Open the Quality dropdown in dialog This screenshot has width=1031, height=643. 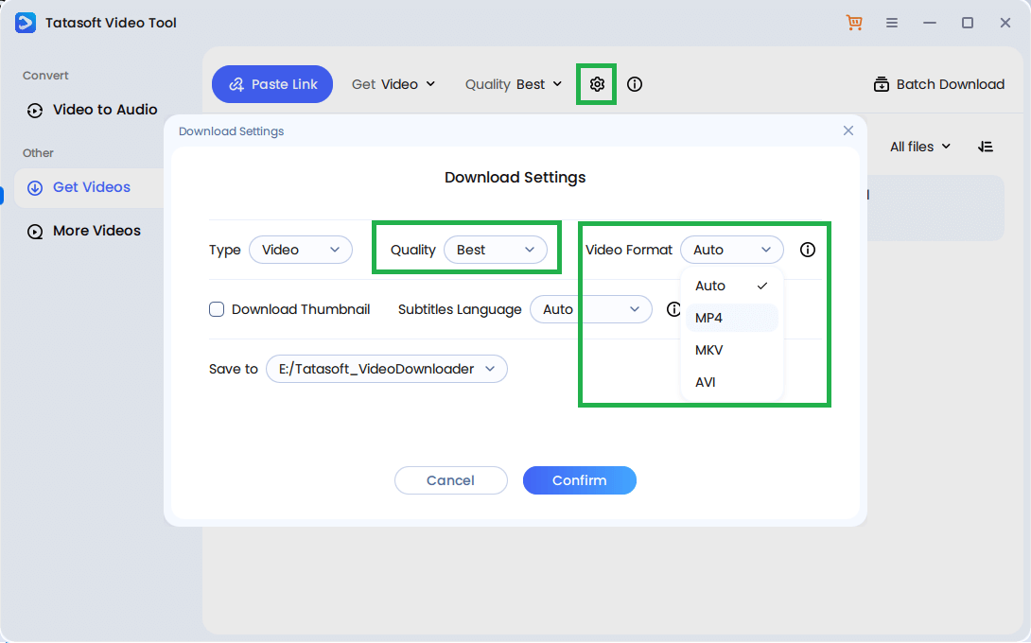(x=495, y=250)
